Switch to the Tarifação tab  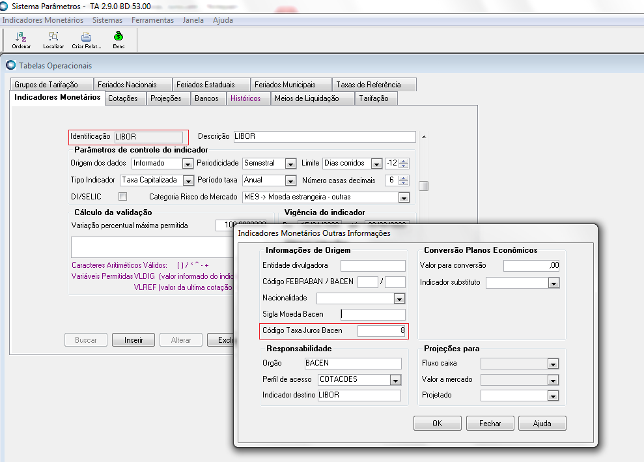tap(376, 98)
